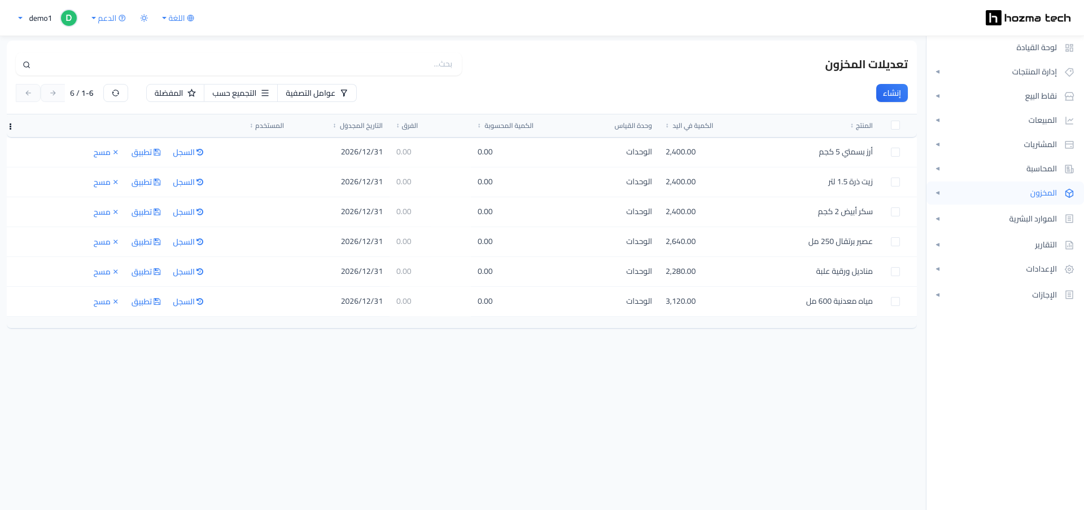
Task: Open the table column options dots
Action: [10, 126]
